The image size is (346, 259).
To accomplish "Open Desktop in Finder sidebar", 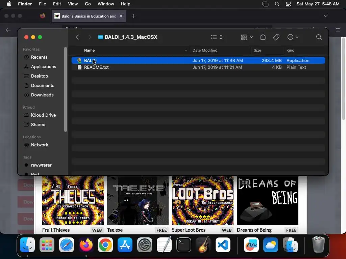I will click(x=39, y=76).
